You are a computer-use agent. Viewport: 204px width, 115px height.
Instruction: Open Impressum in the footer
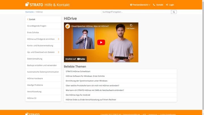pyautogui.click(x=153, y=114)
